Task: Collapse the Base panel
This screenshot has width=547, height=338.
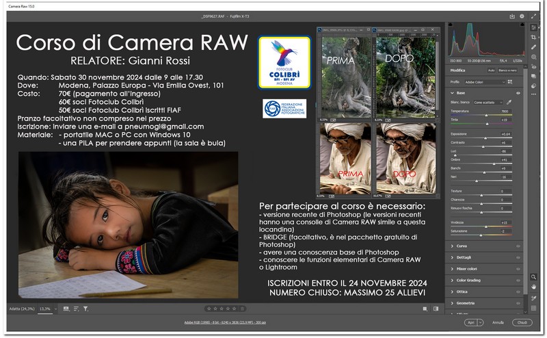Action: point(452,93)
